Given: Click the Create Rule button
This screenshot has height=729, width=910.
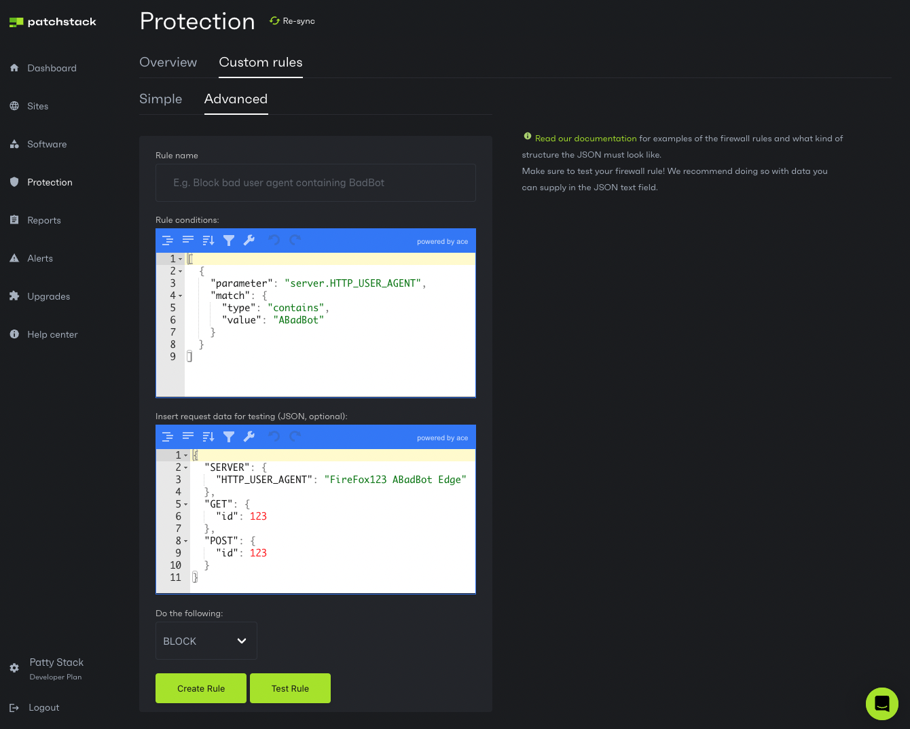Looking at the screenshot, I should [x=201, y=688].
